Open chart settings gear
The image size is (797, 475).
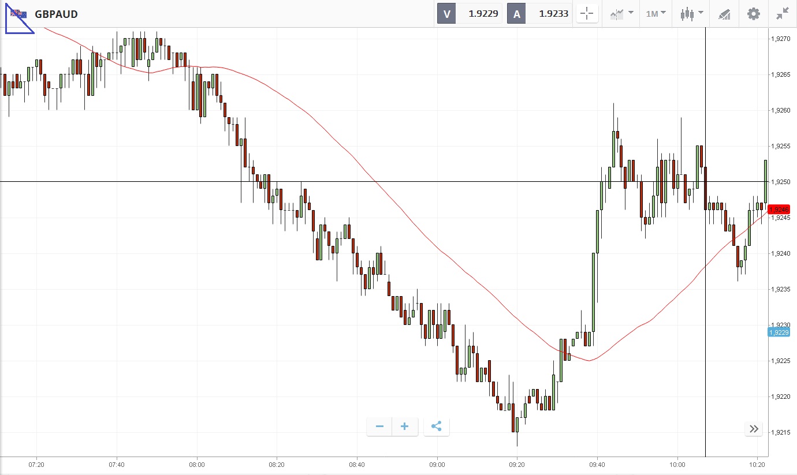coord(754,14)
